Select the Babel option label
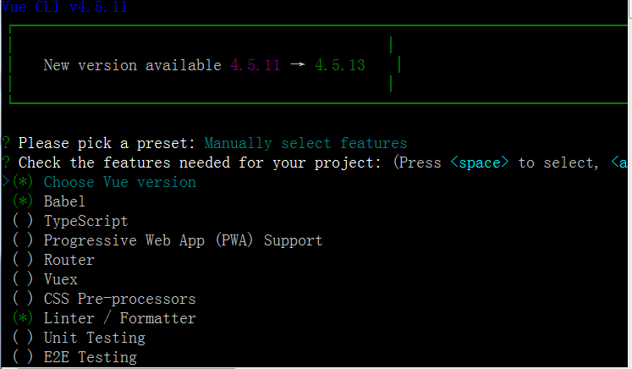The height and width of the screenshot is (369, 632). (x=64, y=201)
